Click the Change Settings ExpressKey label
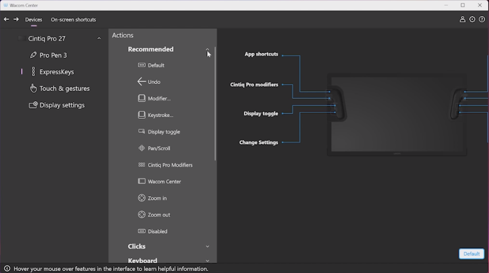The width and height of the screenshot is (489, 273). [x=259, y=142]
